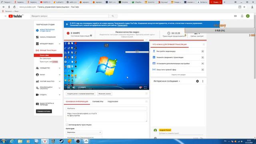Open the Live Streaming sidebar section

tap(46, 50)
